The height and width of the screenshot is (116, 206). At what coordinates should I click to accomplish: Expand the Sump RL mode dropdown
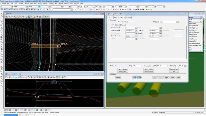coord(136,36)
